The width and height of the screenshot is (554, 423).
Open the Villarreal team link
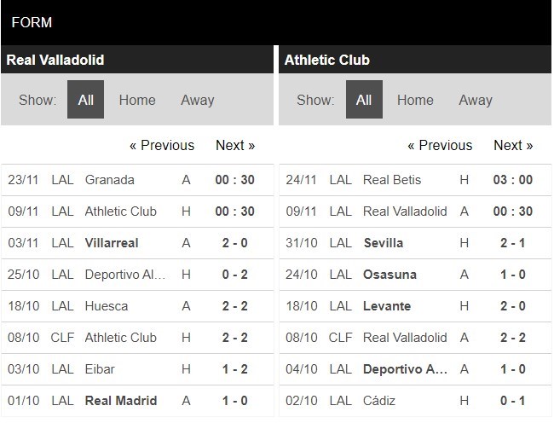point(112,243)
